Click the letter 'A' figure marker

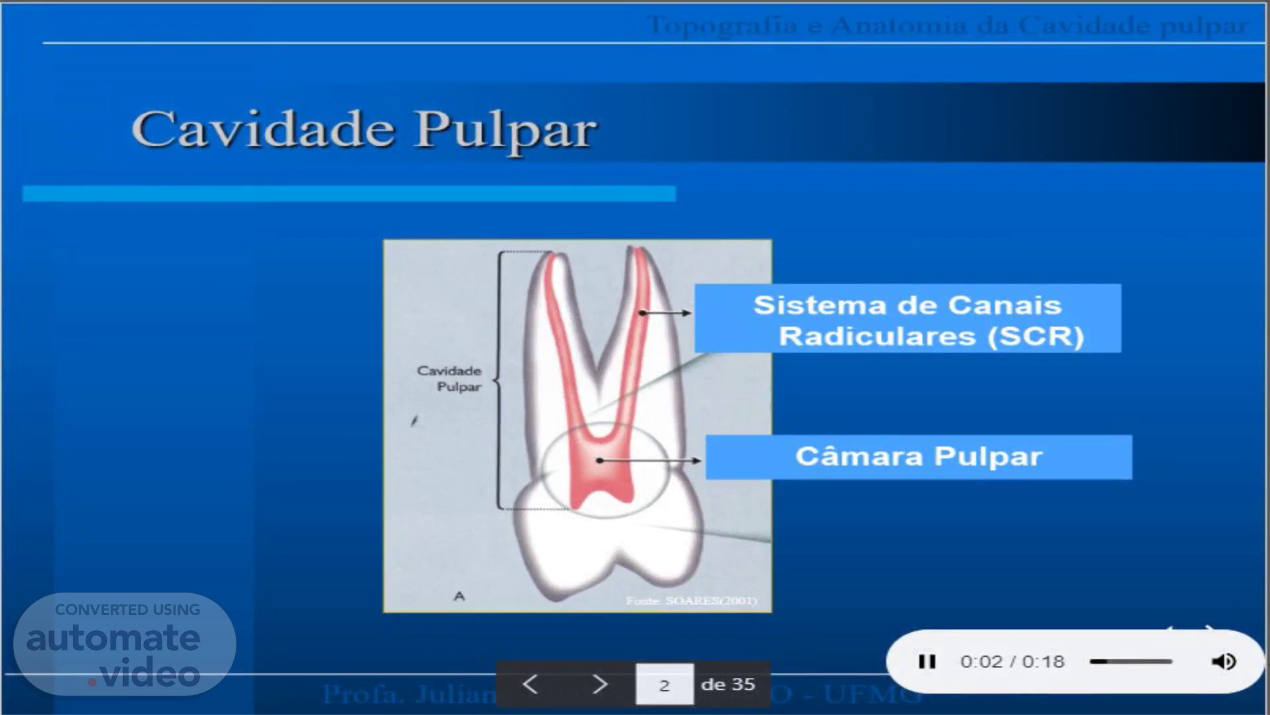[459, 596]
